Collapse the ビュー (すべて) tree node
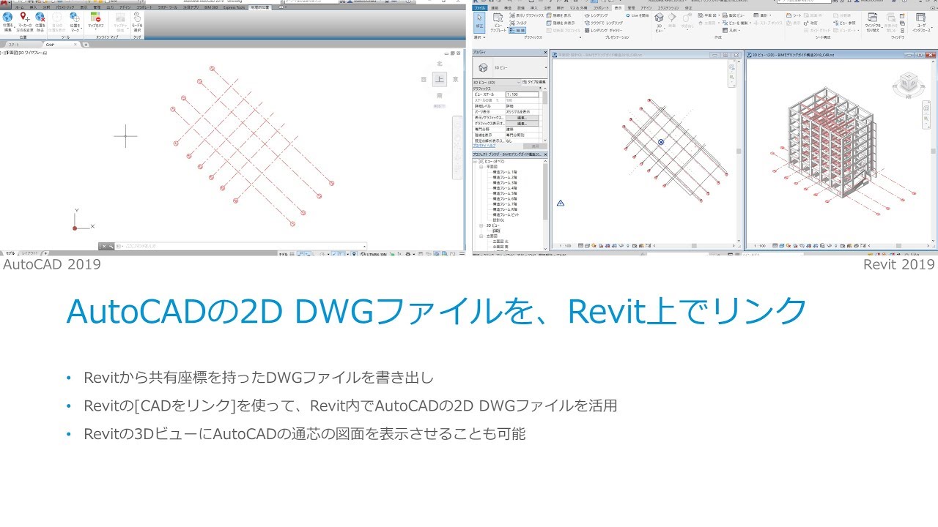 click(476, 160)
